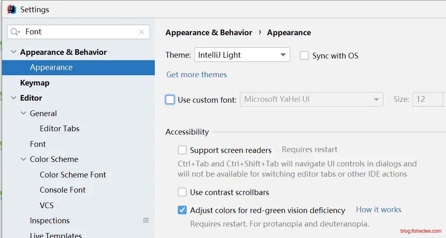The height and width of the screenshot is (238, 446).
Task: Select Console Font under Color Scheme
Action: [63, 190]
